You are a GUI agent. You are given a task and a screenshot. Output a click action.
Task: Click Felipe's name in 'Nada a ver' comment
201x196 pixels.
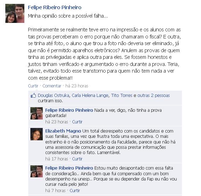[69, 110]
